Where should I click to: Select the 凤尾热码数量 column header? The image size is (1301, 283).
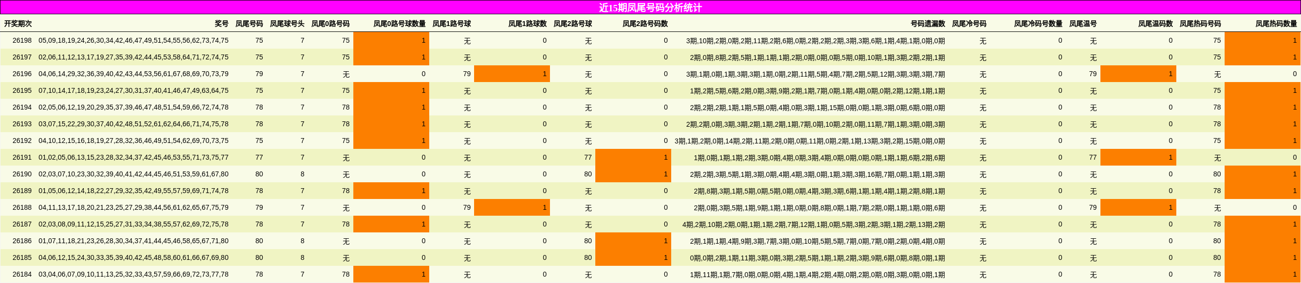(1276, 24)
